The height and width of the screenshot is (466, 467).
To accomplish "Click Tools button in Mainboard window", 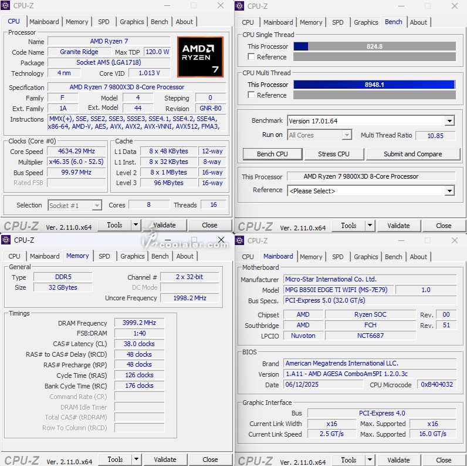I will 348,460.
